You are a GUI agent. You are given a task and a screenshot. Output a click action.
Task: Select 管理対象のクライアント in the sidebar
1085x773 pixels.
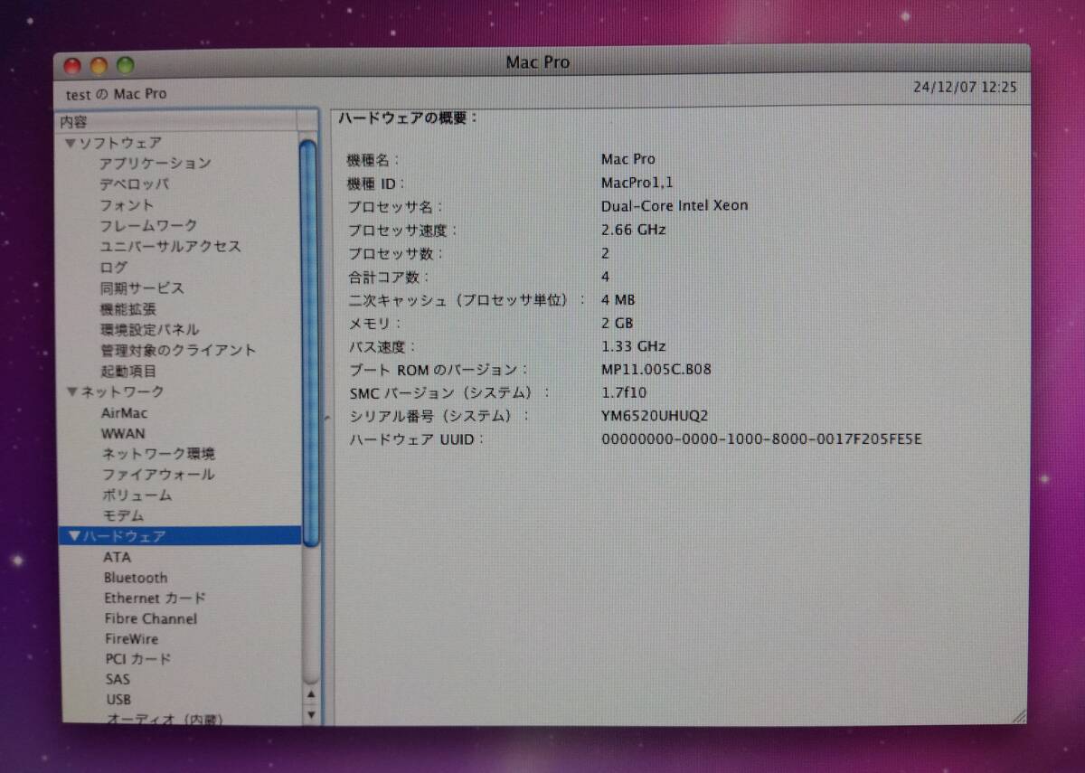point(178,351)
